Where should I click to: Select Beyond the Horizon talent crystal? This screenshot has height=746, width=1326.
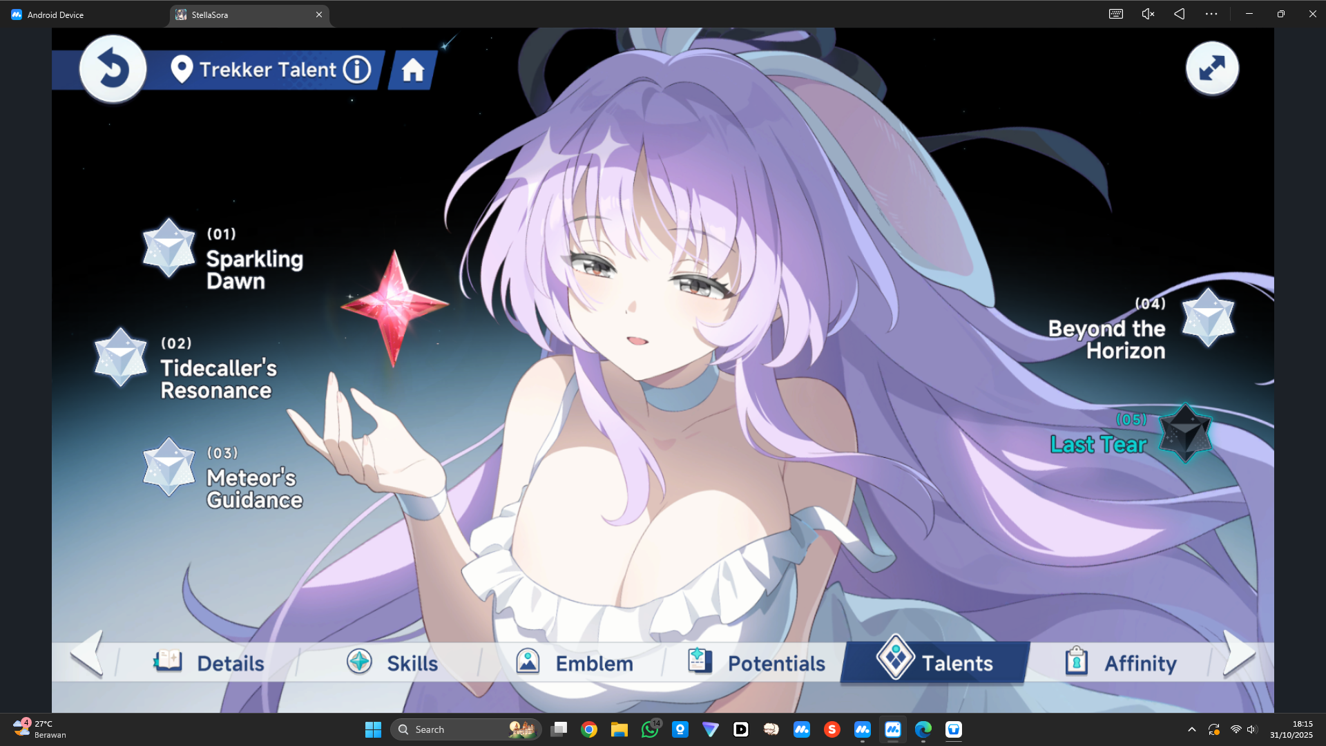click(x=1207, y=318)
